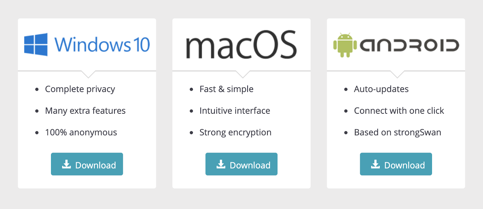Select the 'Fast & simple' list item
The height and width of the screenshot is (209, 483).
(226, 89)
